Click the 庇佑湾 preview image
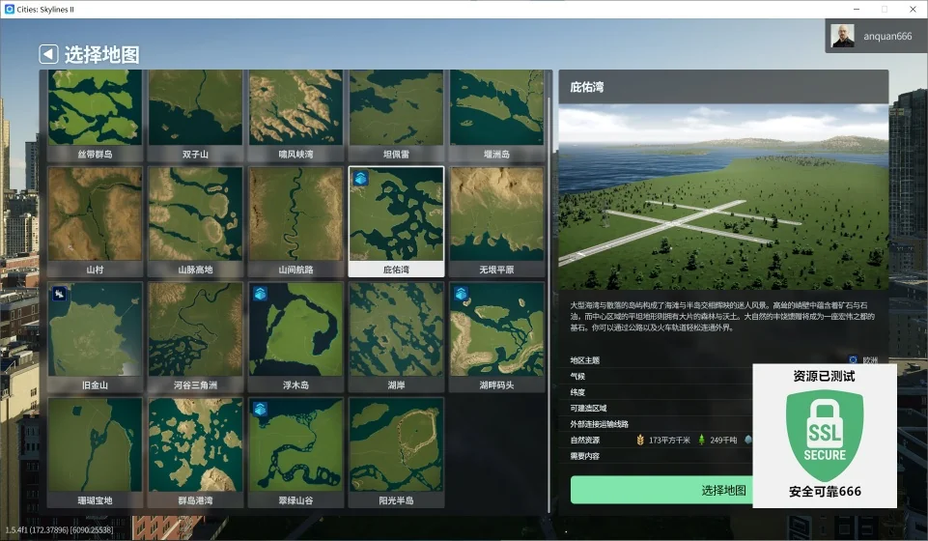This screenshot has height=541, width=928. coord(722,197)
